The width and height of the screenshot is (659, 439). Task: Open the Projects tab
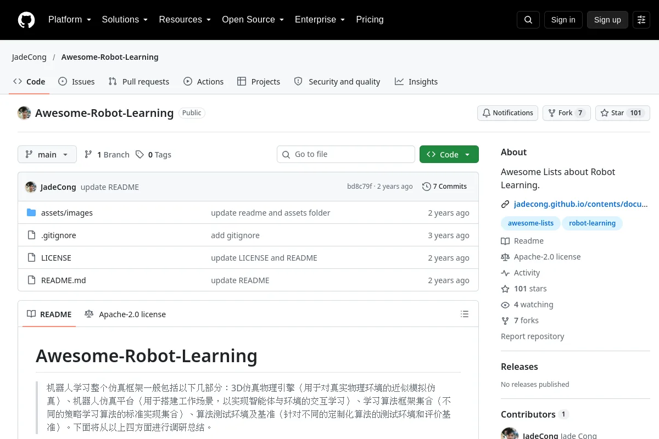259,82
